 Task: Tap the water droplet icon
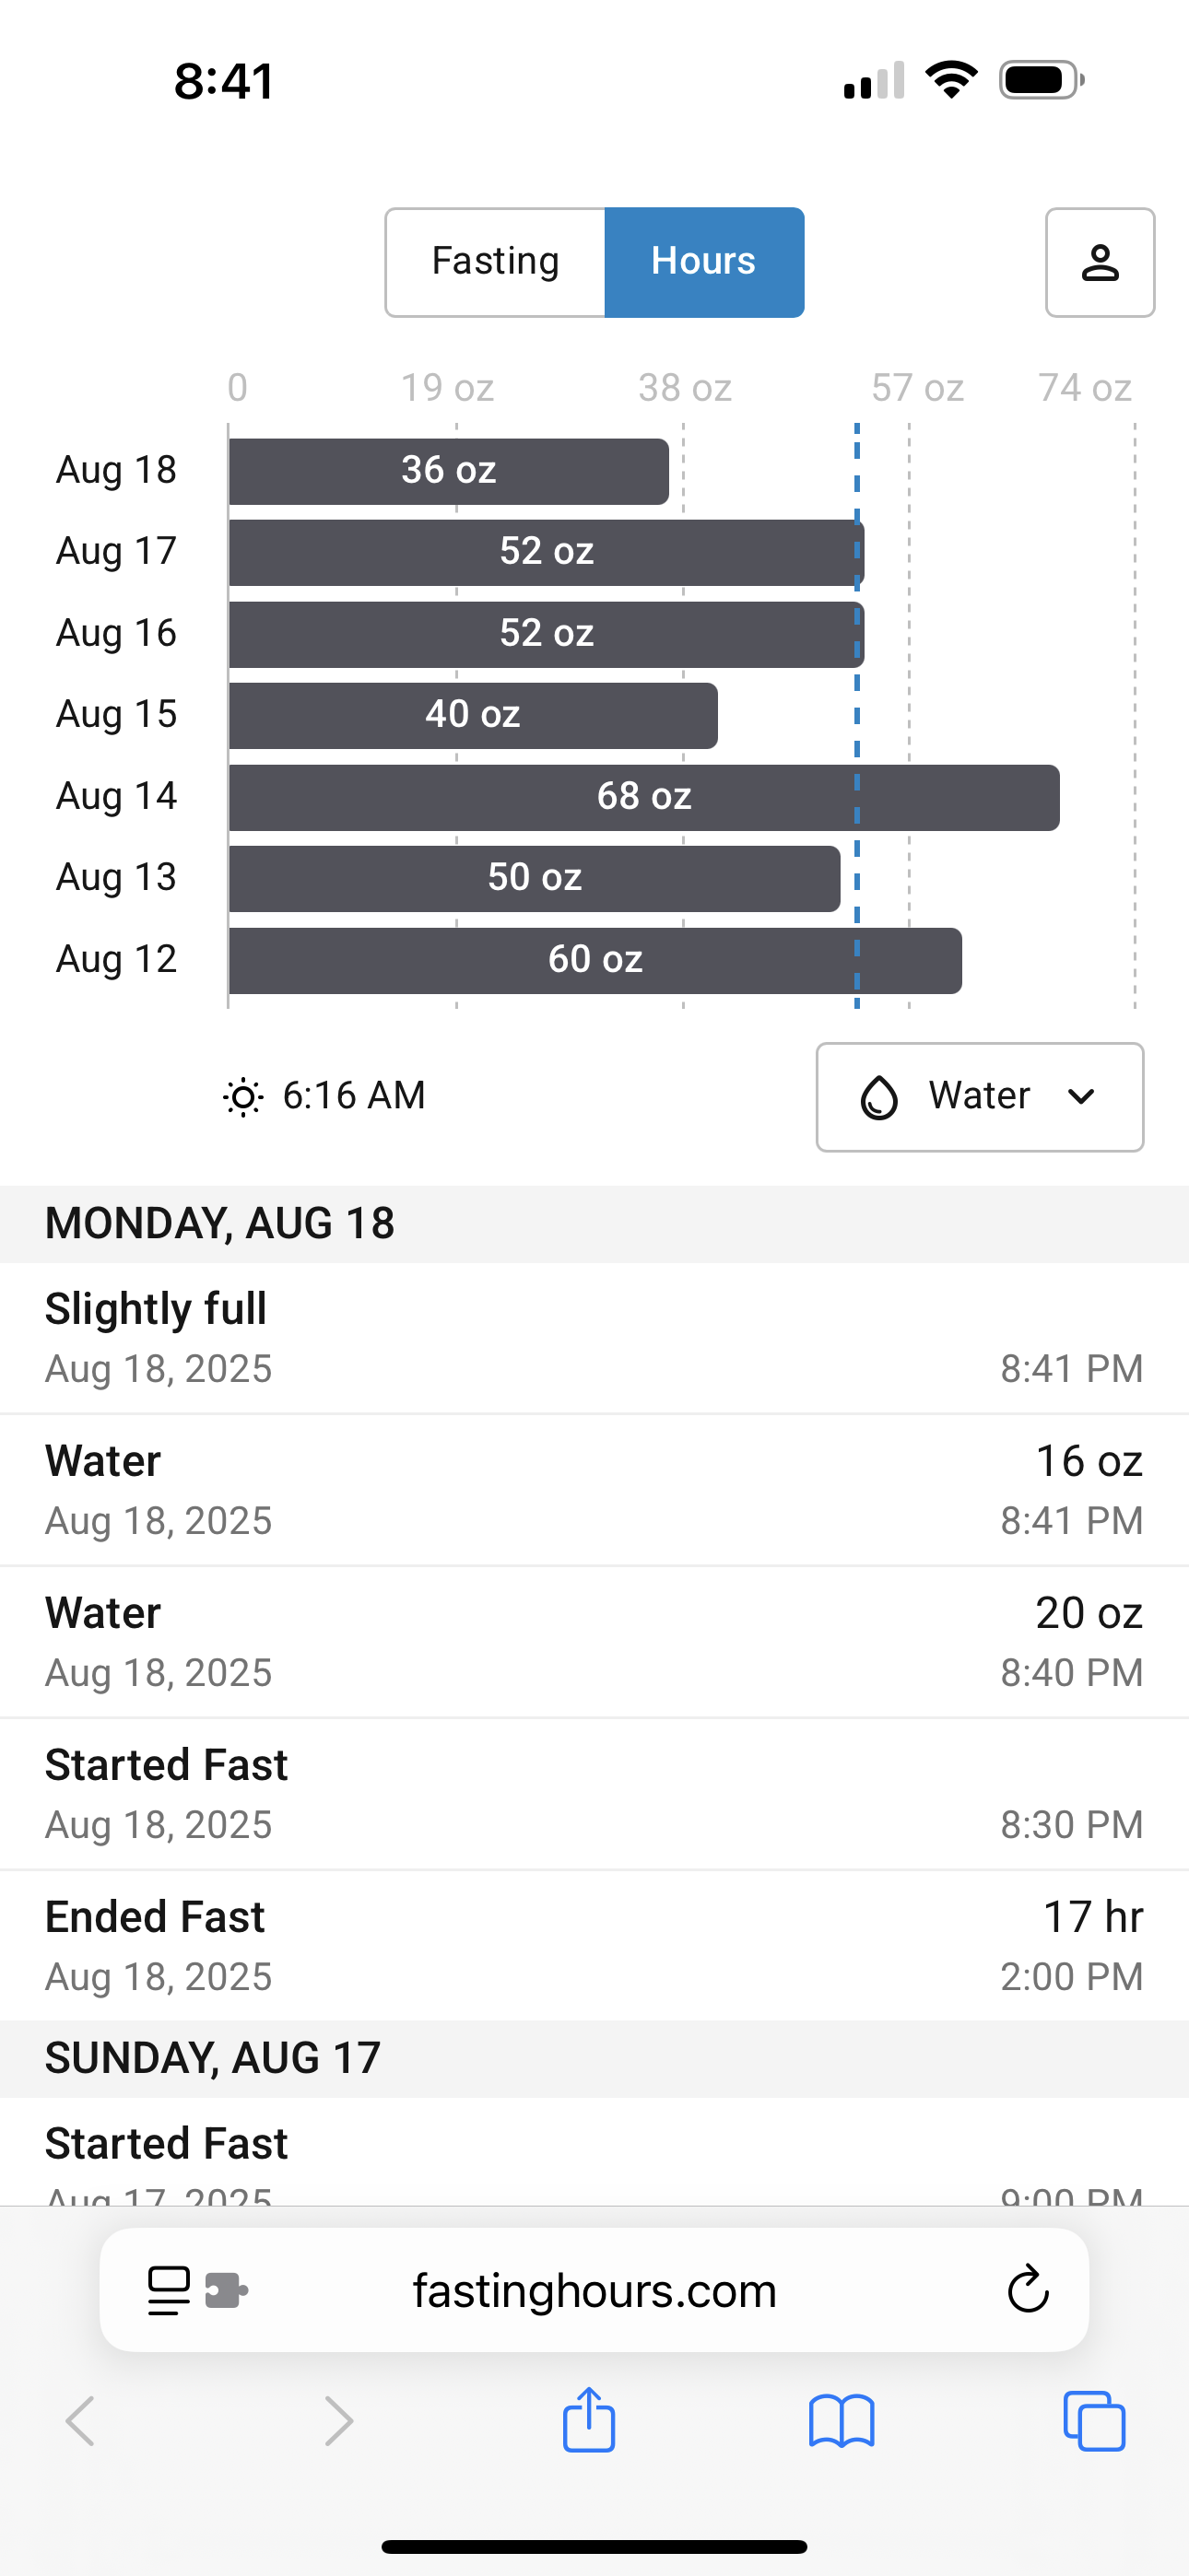(878, 1097)
